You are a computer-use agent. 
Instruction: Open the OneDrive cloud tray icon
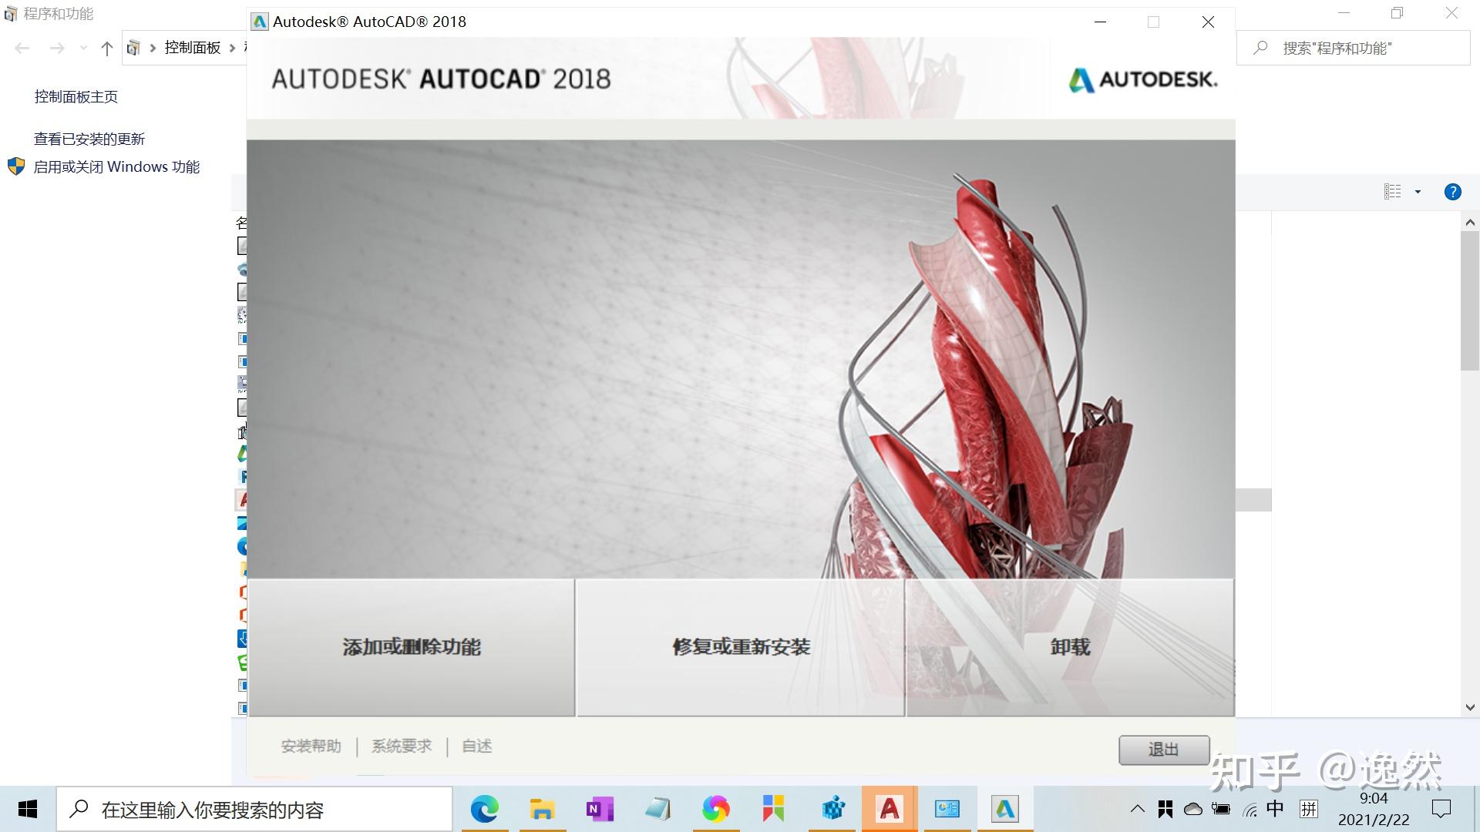click(x=1192, y=809)
